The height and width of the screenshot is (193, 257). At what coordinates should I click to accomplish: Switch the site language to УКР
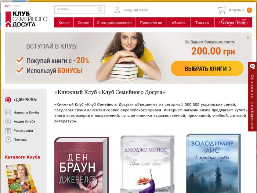[17, 6]
